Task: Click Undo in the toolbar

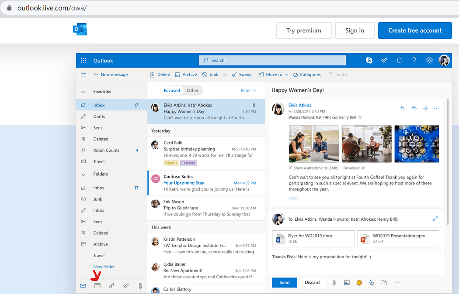Action: pos(338,75)
